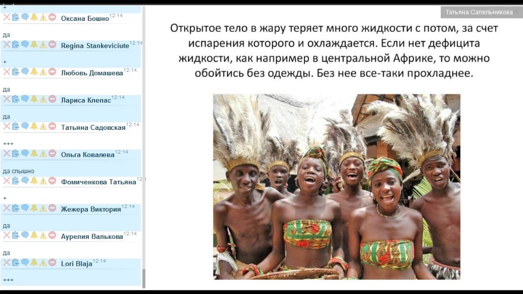Click clipboard icon beside Любовь Домашева
The height and width of the screenshot is (294, 523).
click(16, 72)
